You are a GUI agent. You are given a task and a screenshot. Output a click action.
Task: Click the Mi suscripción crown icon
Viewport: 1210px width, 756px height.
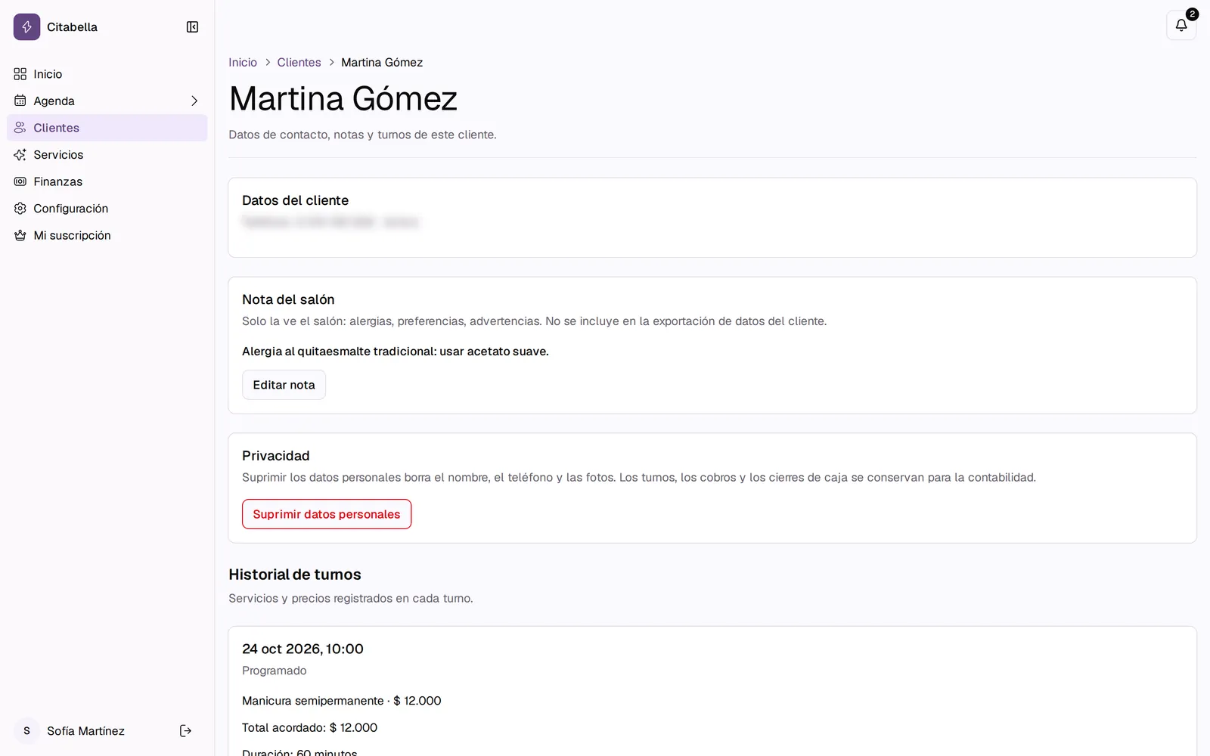click(20, 235)
